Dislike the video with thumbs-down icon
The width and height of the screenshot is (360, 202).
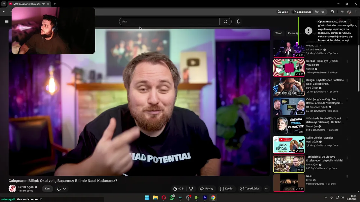[191, 189]
